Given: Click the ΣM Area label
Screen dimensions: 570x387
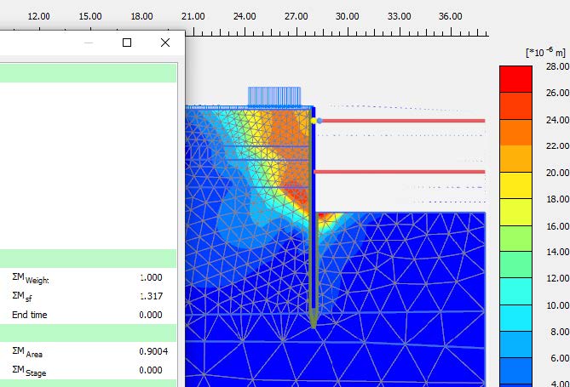Looking at the screenshot, I should [27, 352].
